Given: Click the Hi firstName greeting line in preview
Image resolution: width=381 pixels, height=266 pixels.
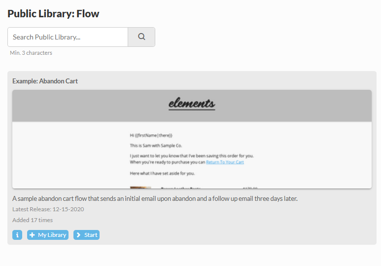Looking at the screenshot, I should pyautogui.click(x=151, y=135).
